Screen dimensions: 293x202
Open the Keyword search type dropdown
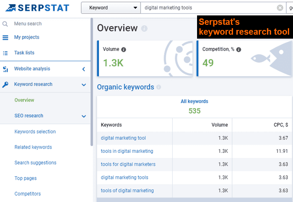[111, 8]
